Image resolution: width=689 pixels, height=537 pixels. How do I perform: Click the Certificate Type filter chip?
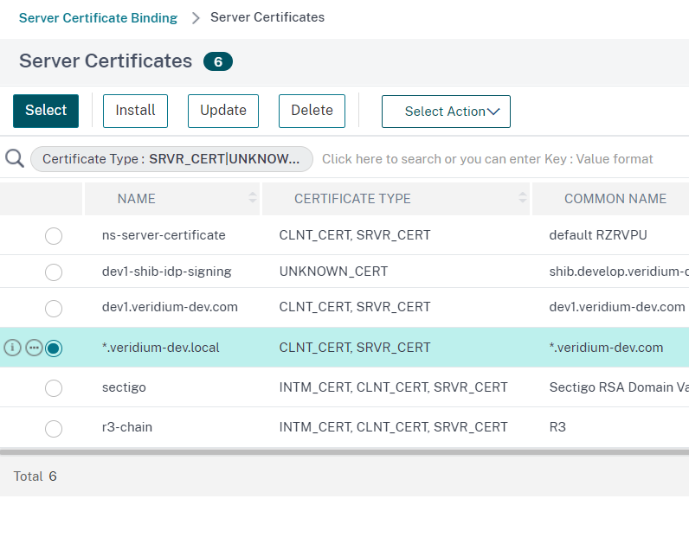171,159
